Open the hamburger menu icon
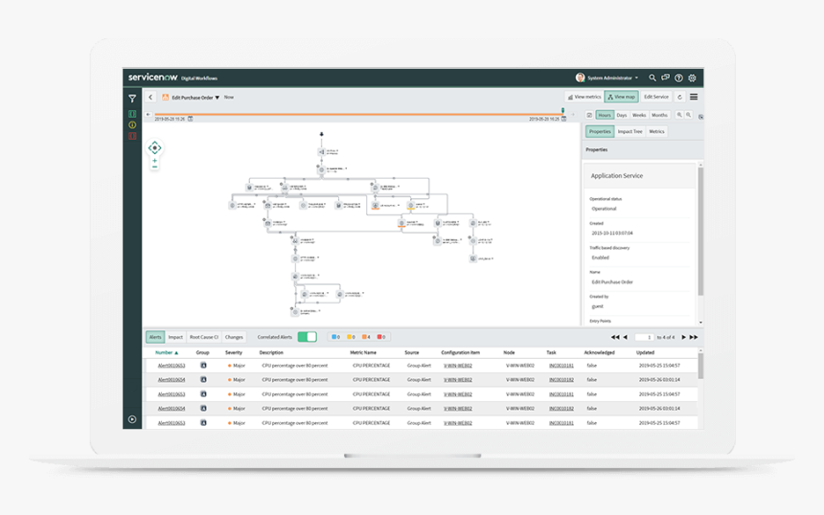The width and height of the screenshot is (824, 515). click(694, 97)
